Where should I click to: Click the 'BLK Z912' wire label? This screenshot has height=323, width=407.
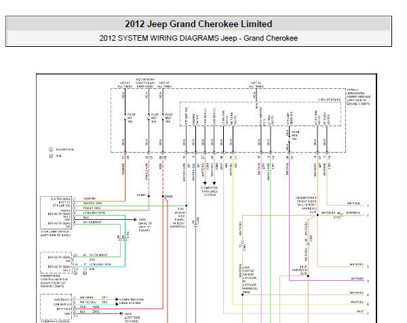coord(90,311)
